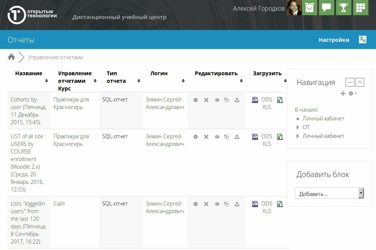Screen dimensions: 376x250
Task: Open settings for Lists loggedin users report
Action: (196, 204)
